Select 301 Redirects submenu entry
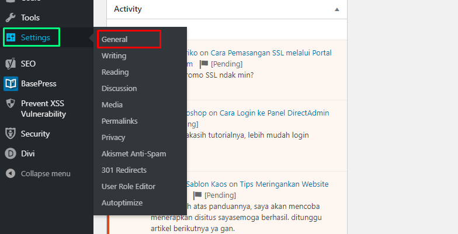This screenshot has height=234, width=458. click(124, 170)
